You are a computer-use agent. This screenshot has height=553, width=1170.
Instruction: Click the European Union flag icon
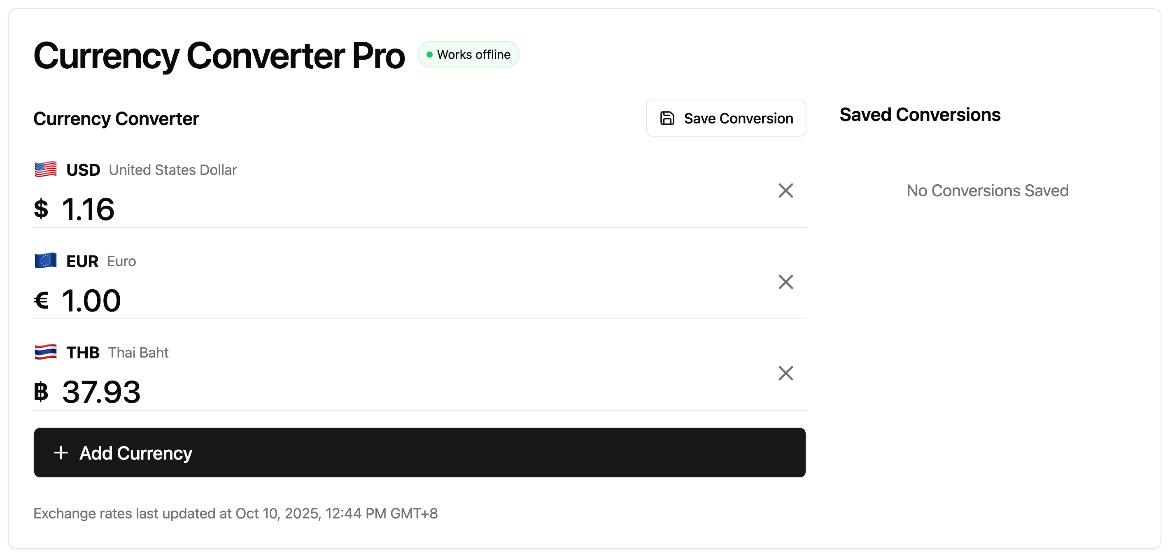click(x=45, y=260)
